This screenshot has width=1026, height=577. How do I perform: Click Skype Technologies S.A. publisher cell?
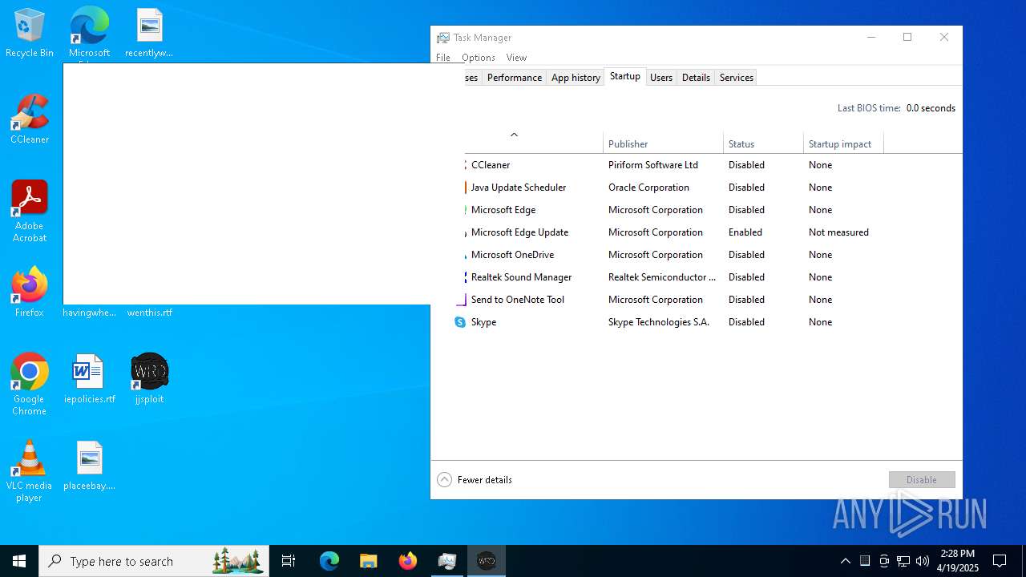click(659, 322)
